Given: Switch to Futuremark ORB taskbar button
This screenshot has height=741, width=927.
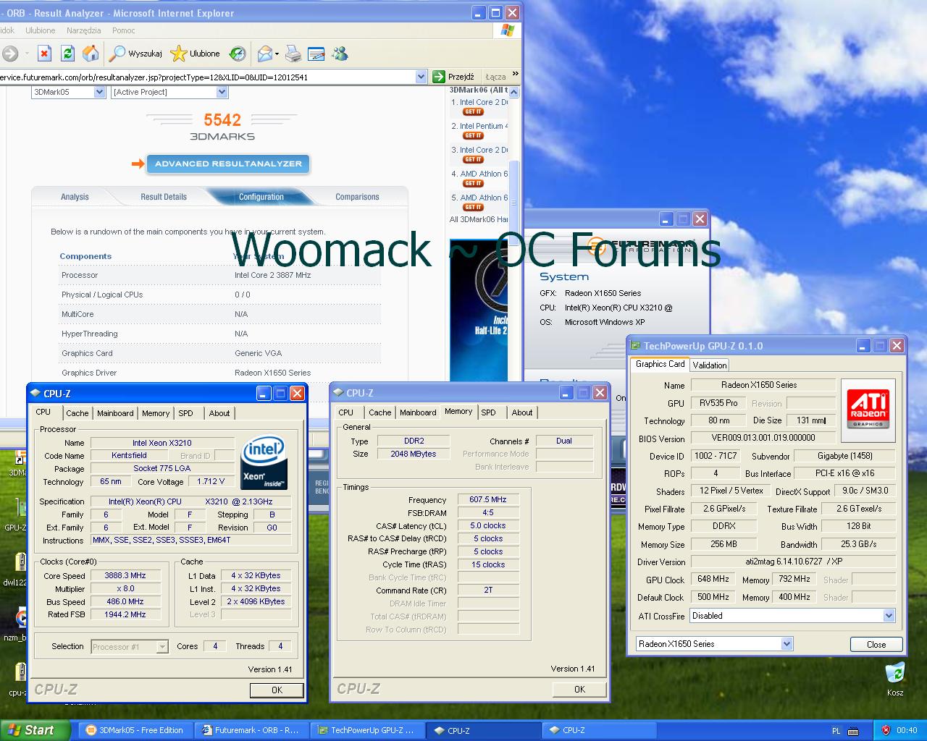Looking at the screenshot, I should (x=251, y=730).
